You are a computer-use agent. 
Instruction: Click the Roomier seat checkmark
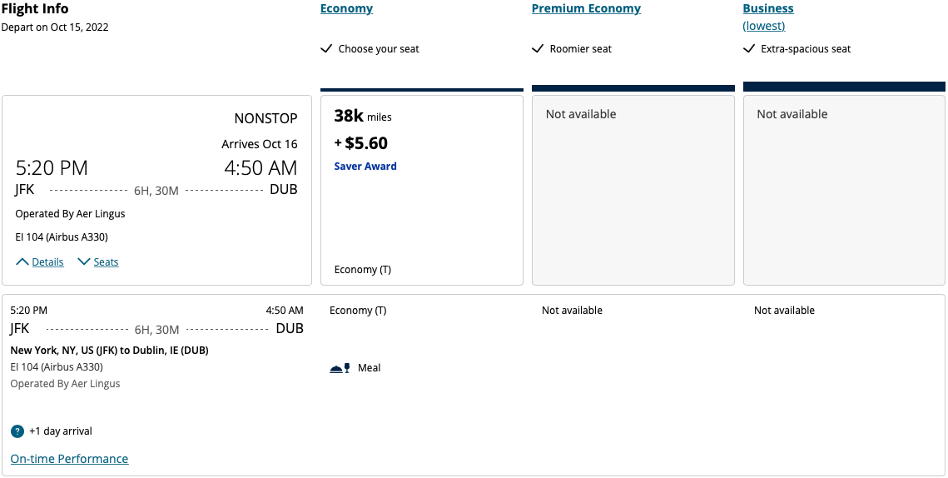(538, 48)
